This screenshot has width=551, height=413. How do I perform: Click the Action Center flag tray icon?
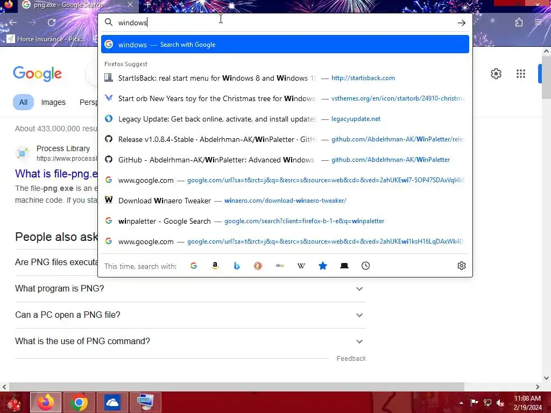tap(474, 403)
